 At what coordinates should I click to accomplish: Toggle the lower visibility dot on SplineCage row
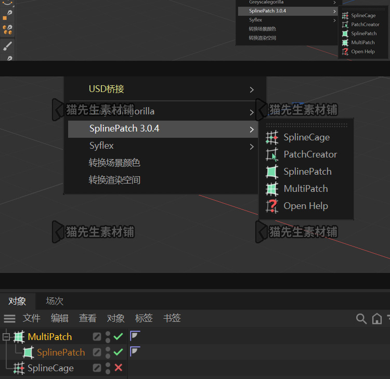[108, 371]
